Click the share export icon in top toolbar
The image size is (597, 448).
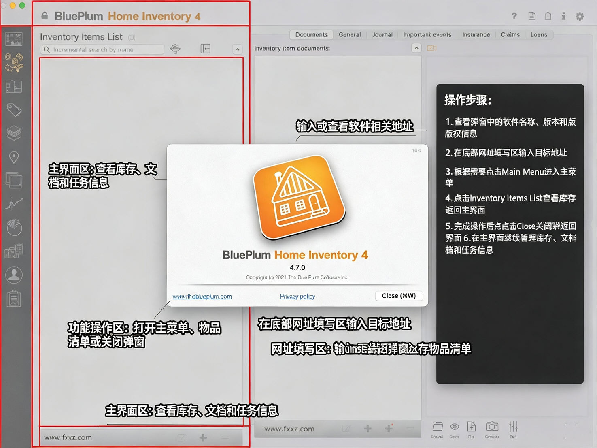click(548, 16)
